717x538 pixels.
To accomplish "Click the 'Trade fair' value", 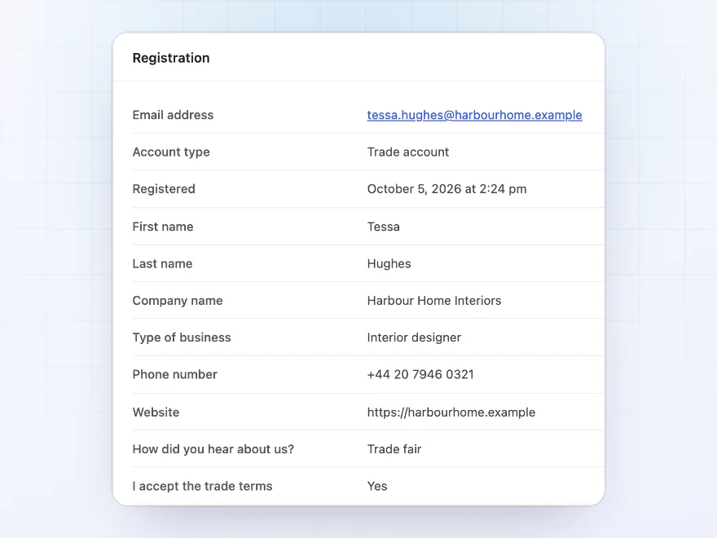I will [x=394, y=449].
